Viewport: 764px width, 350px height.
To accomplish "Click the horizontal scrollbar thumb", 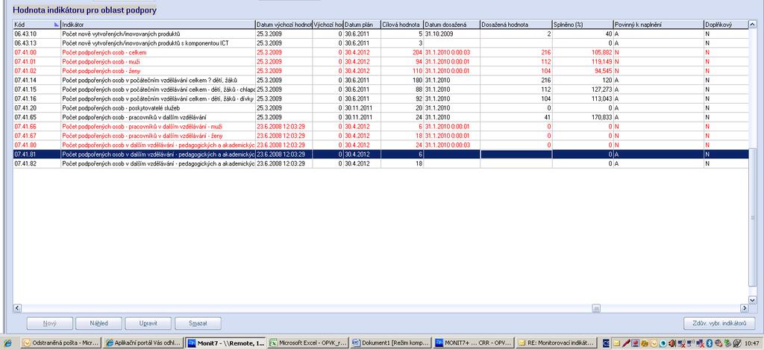I will coord(596,308).
